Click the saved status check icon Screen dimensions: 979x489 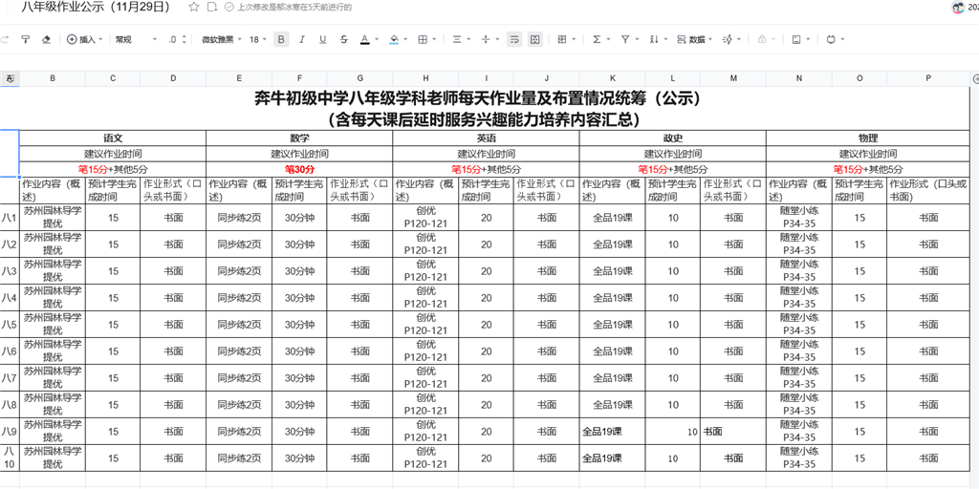click(x=228, y=8)
